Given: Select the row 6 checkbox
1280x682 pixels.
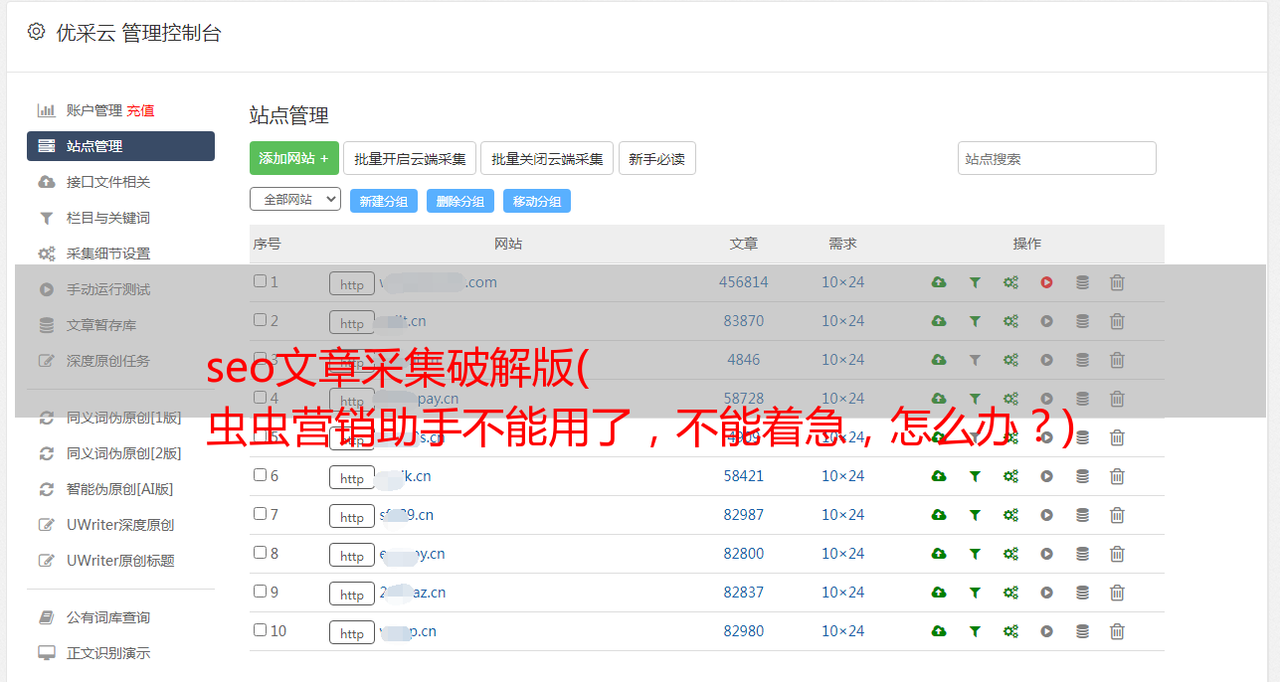Looking at the screenshot, I should coord(260,475).
